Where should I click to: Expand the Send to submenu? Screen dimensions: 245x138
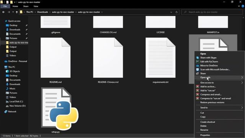[x=219, y=108]
